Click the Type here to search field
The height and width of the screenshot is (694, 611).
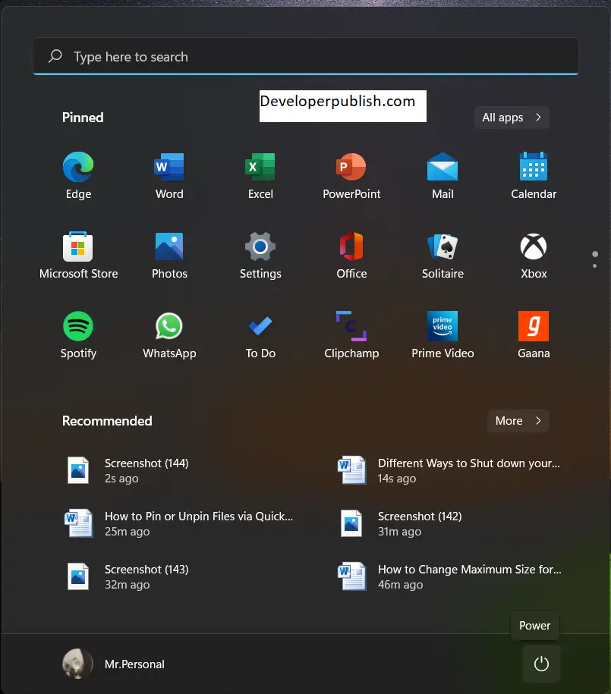pyautogui.click(x=306, y=56)
